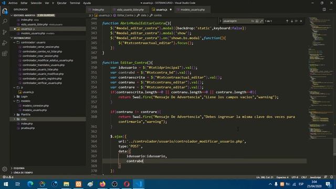Viewport: 336px width, 189px height.
Task: Close the find widget
Action: (x=301, y=21)
